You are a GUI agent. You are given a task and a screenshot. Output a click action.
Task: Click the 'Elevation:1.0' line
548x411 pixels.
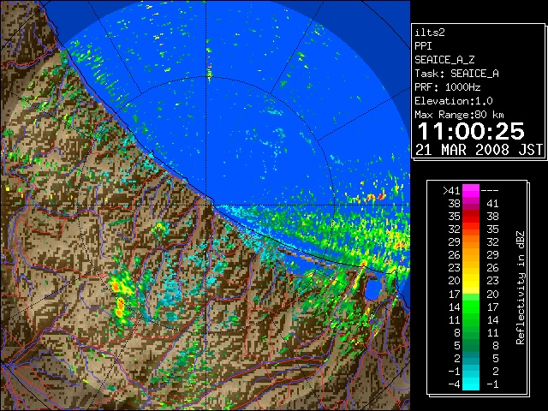pyautogui.click(x=453, y=101)
